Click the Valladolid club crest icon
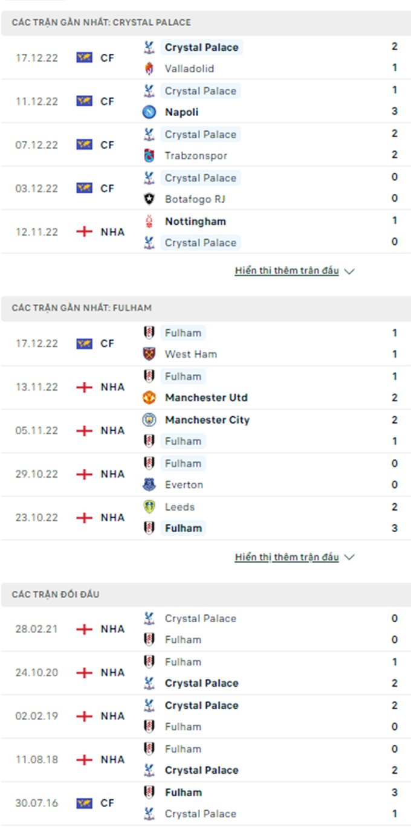The width and height of the screenshot is (411, 830). tap(149, 69)
